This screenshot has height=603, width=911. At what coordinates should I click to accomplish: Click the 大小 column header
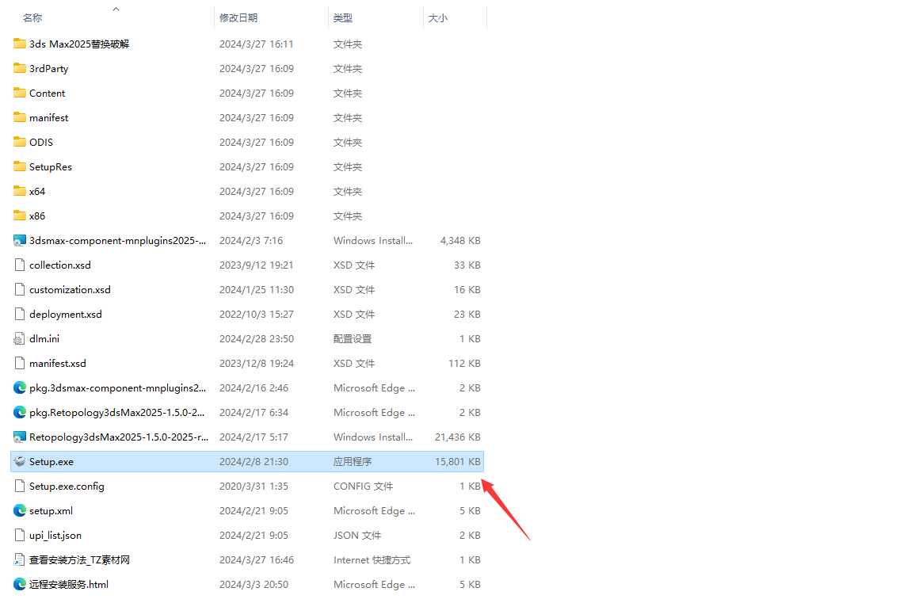pyautogui.click(x=438, y=17)
